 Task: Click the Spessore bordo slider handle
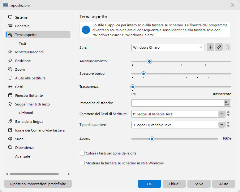pyautogui.click(x=144, y=74)
